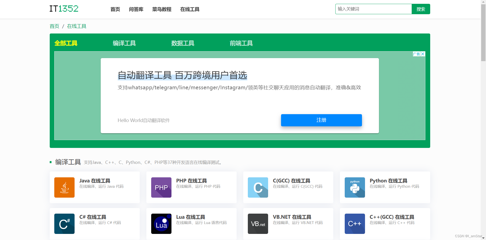Image resolution: width=486 pixels, height=240 pixels.
Task: Click 在线编译、运行 C# 代码 description
Action: click(100, 223)
